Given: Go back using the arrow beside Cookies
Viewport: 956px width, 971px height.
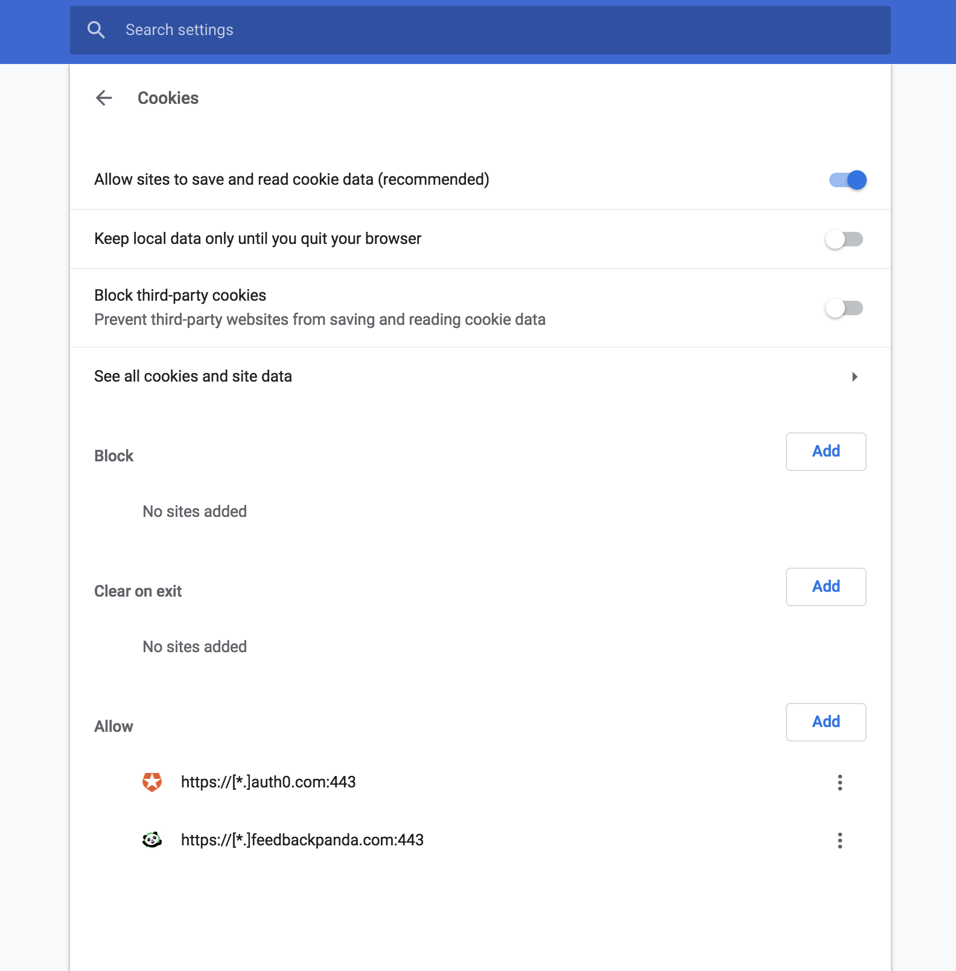Looking at the screenshot, I should pyautogui.click(x=104, y=98).
